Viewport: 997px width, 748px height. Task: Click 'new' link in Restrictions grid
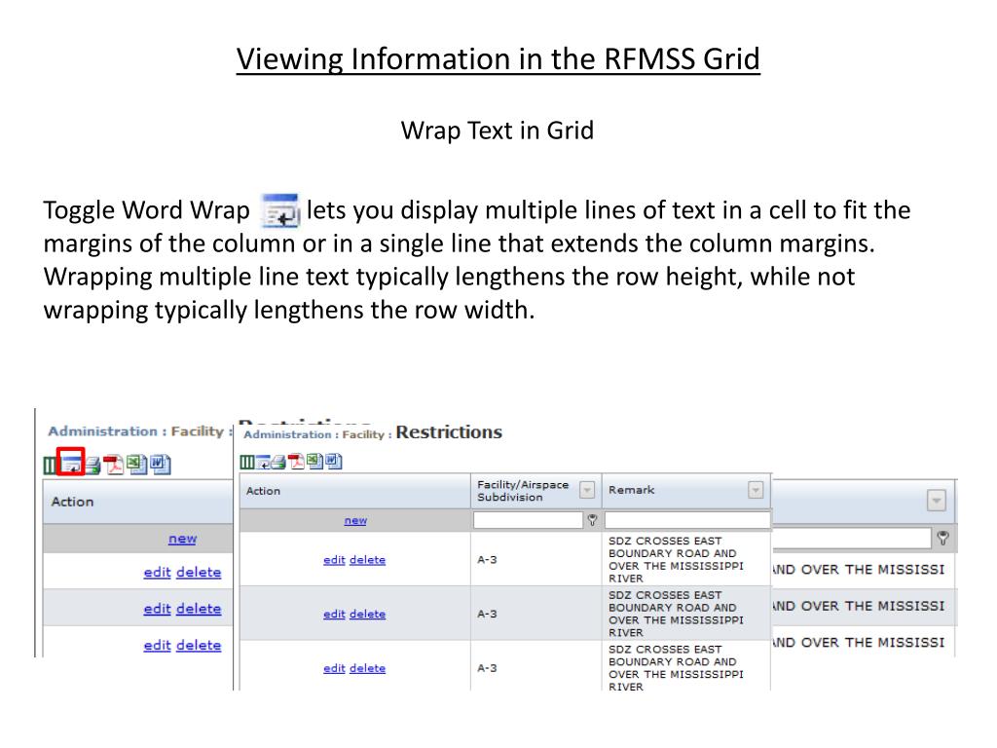pyautogui.click(x=355, y=520)
